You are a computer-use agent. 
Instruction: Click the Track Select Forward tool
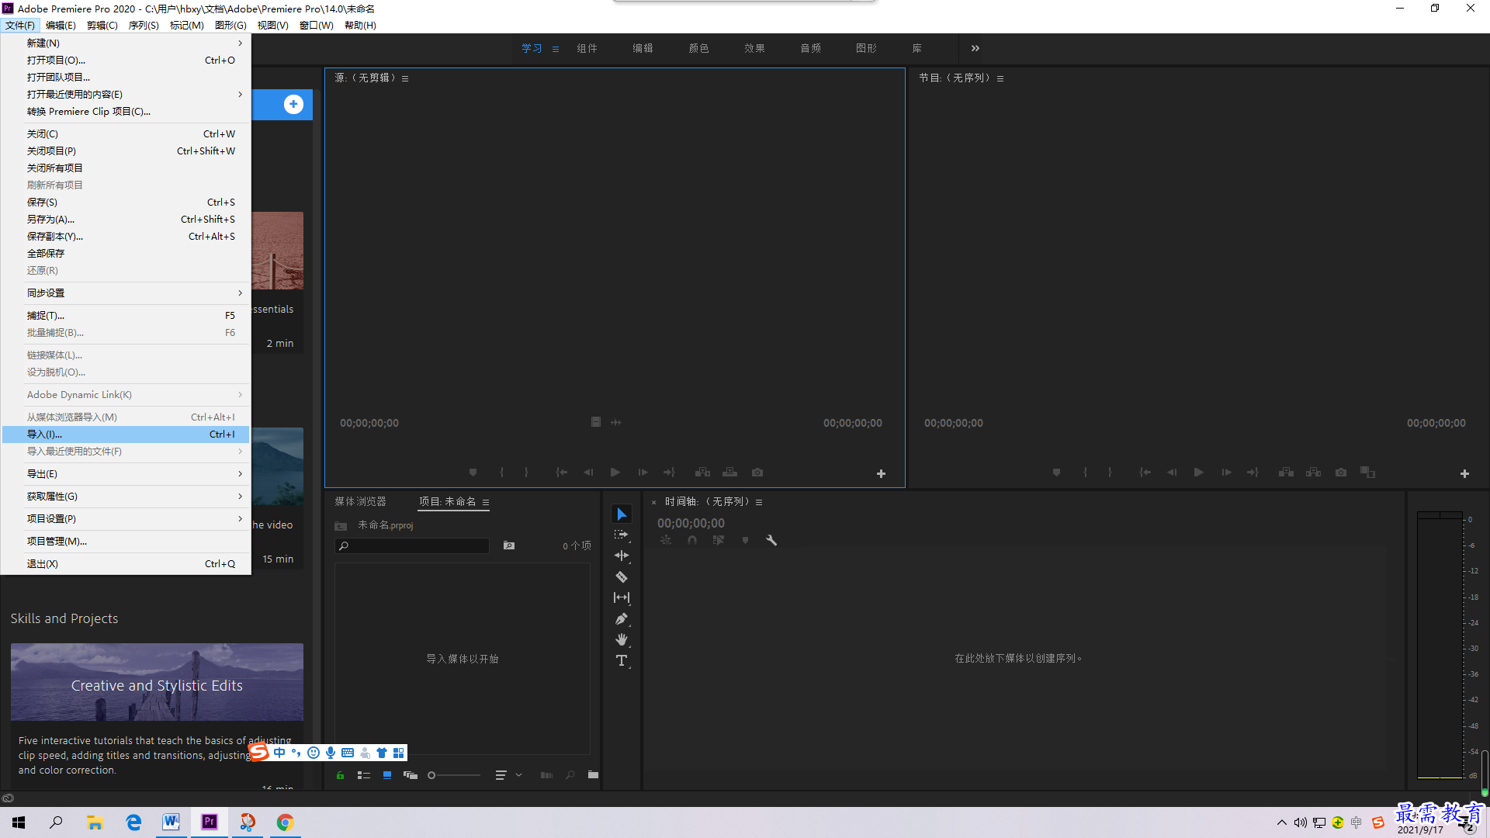[622, 535]
